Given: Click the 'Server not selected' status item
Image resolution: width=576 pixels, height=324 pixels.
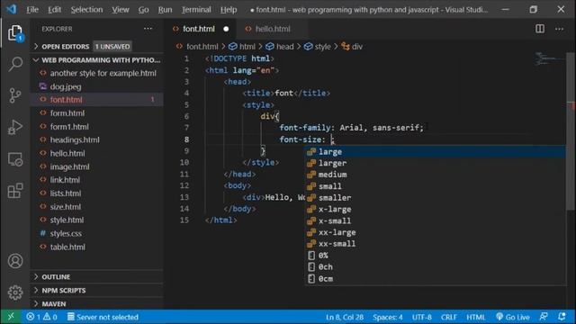Looking at the screenshot, I should click(103, 317).
